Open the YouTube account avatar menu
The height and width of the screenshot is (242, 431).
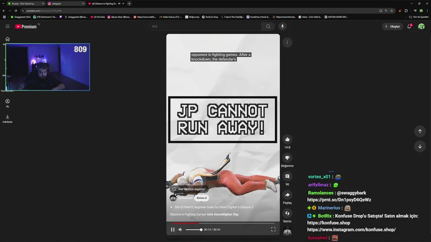[421, 26]
